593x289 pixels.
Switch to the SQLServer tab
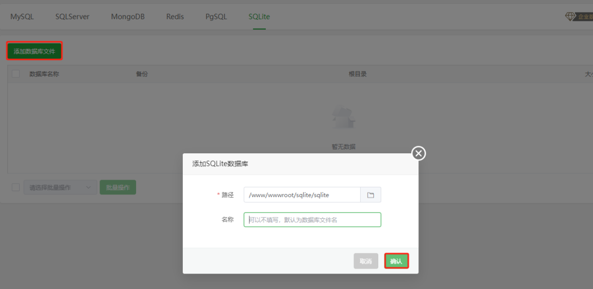tap(72, 16)
